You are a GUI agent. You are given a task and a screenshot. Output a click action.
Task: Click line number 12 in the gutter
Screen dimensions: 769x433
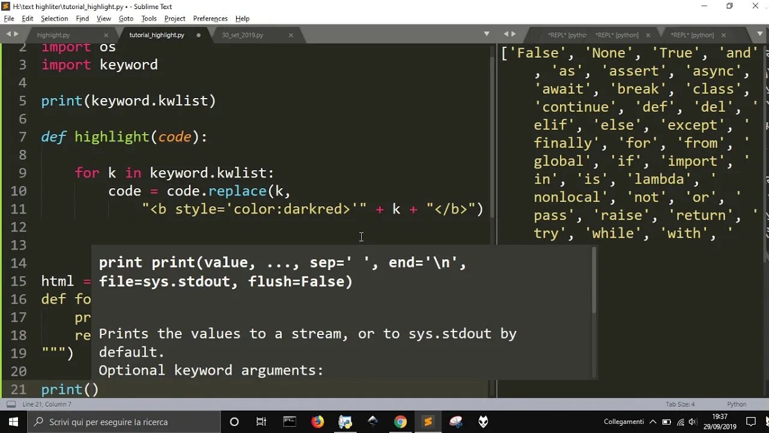tap(19, 227)
